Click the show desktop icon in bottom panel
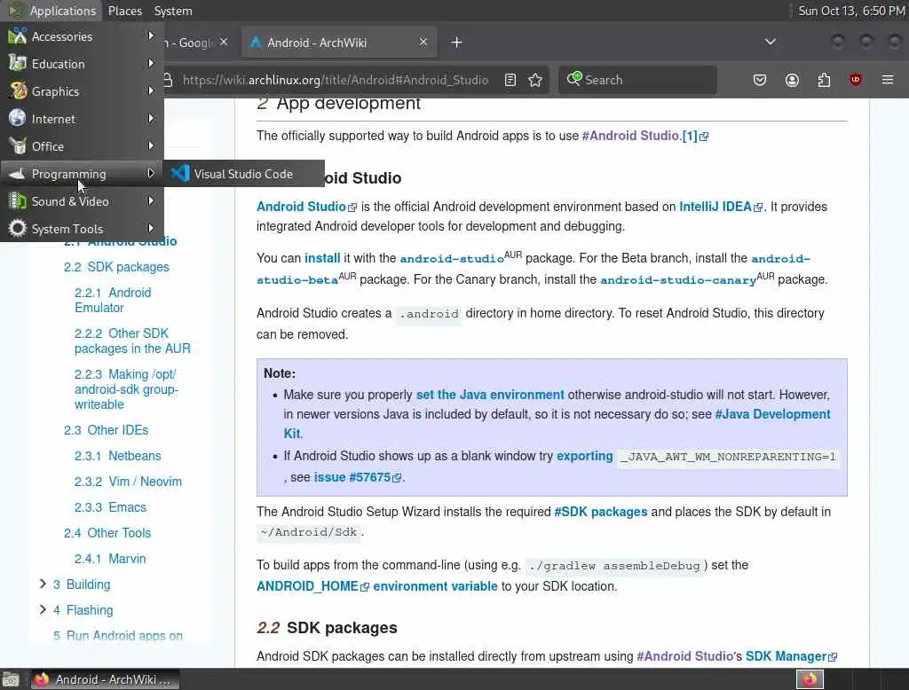909x690 pixels. 11,679
